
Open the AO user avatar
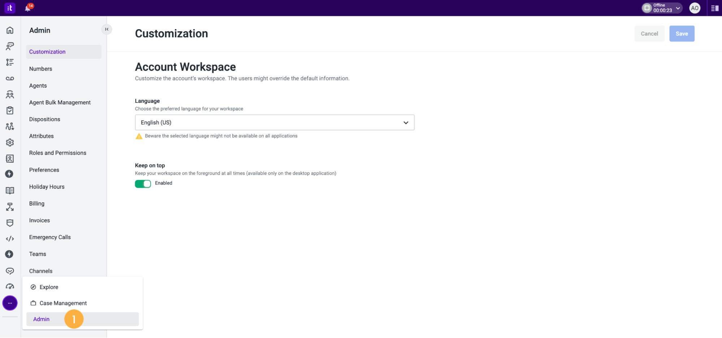[x=694, y=8]
